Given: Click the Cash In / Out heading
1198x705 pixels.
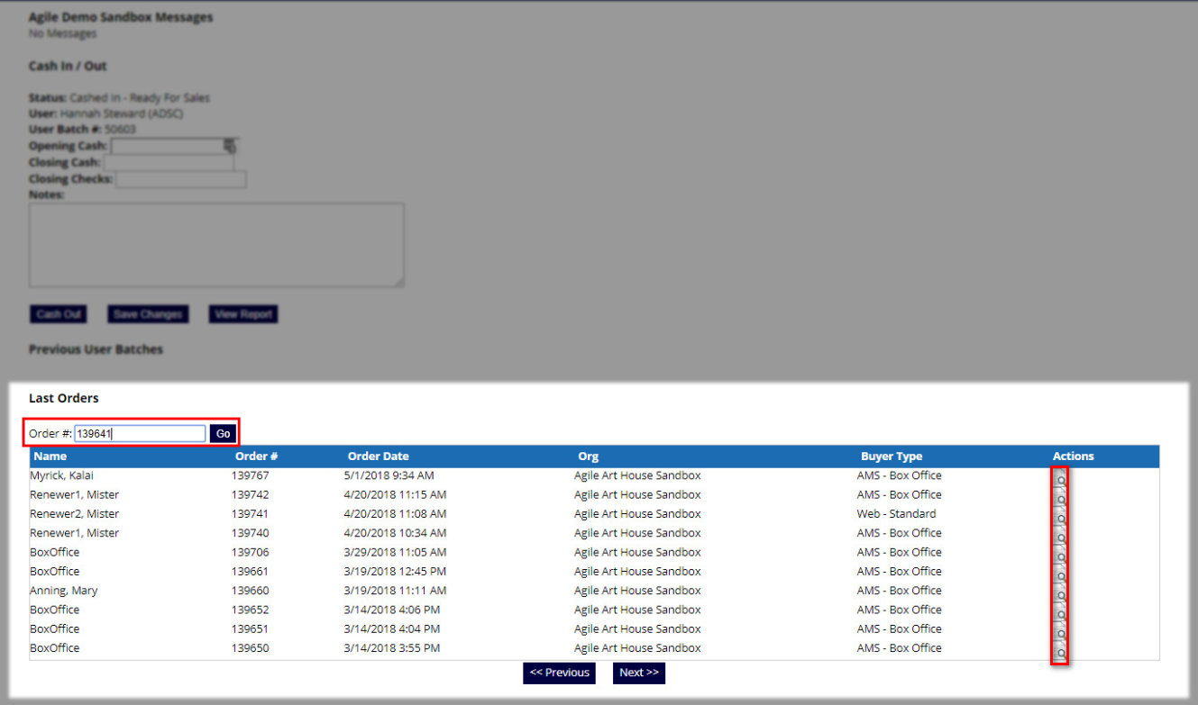Looking at the screenshot, I should coord(69,67).
